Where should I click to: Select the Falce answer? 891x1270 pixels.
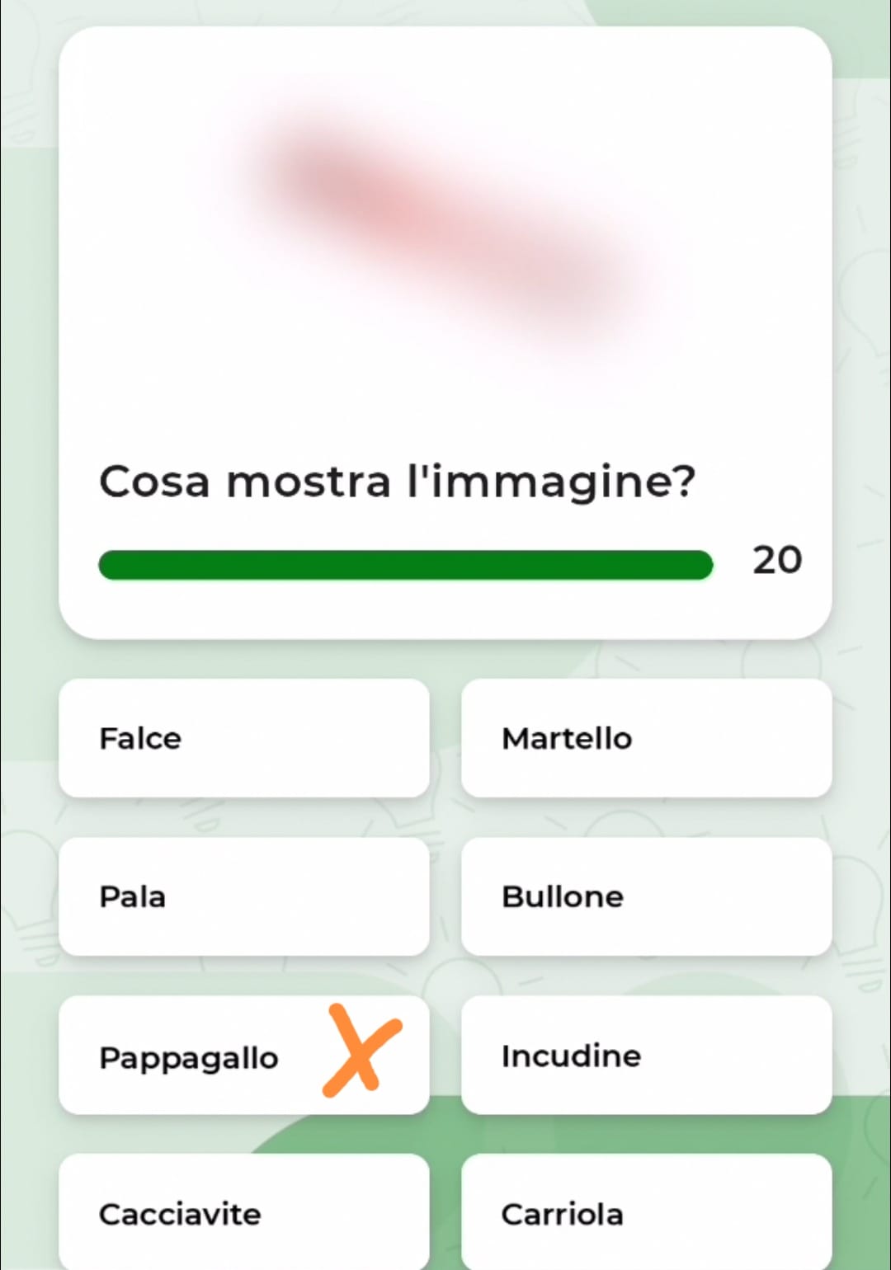[244, 738]
